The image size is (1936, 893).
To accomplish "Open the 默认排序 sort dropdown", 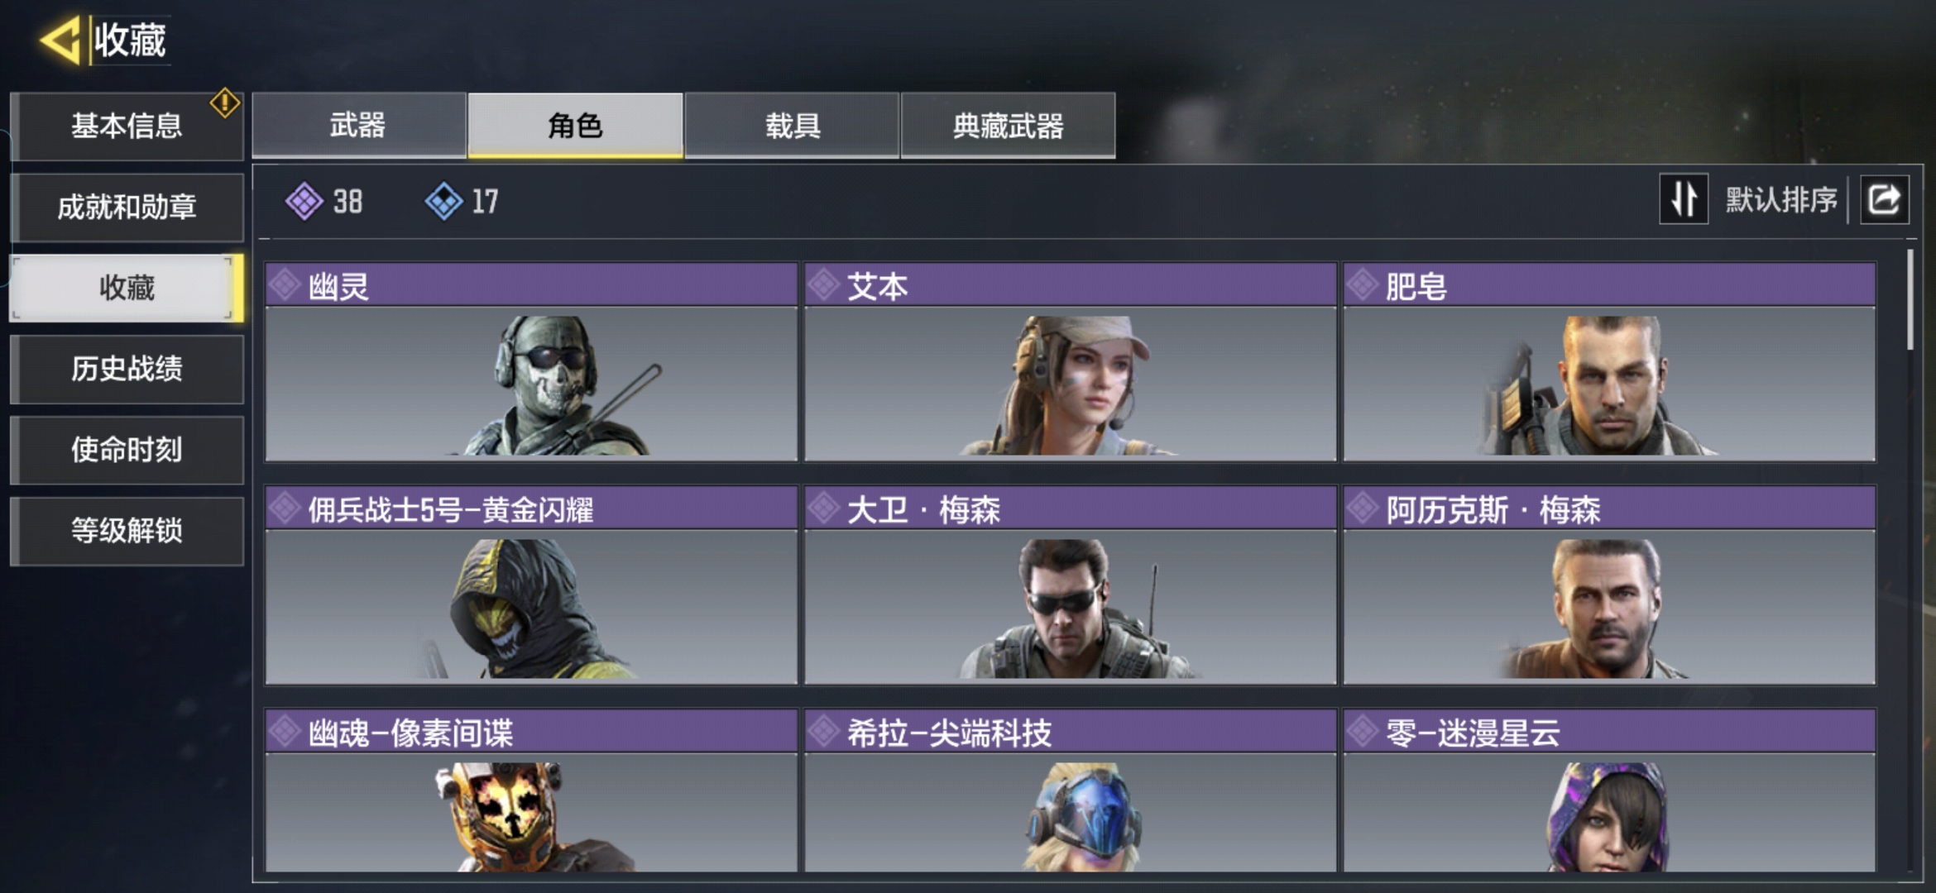I will point(1780,200).
